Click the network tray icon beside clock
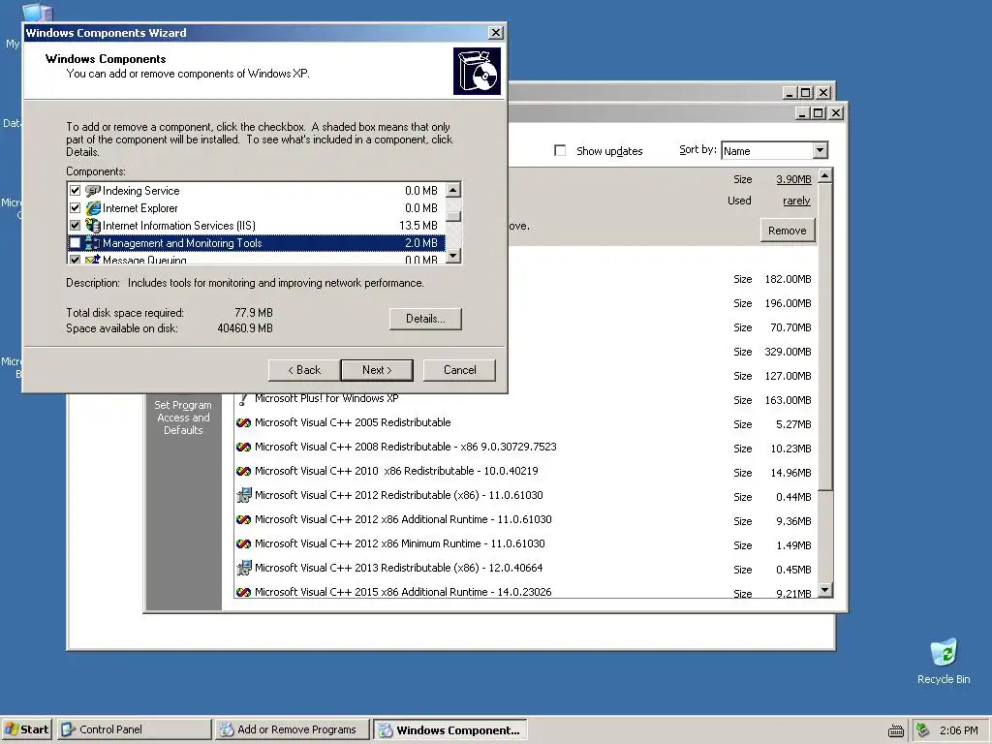The height and width of the screenshot is (744, 992). point(922,730)
